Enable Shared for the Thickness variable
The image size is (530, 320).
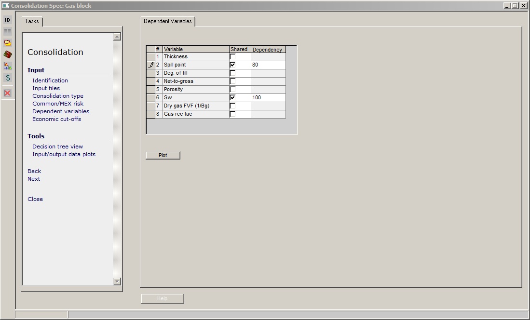(232, 56)
